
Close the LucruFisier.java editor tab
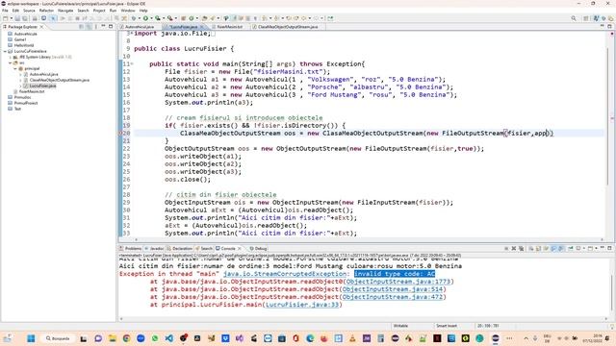[202, 27]
